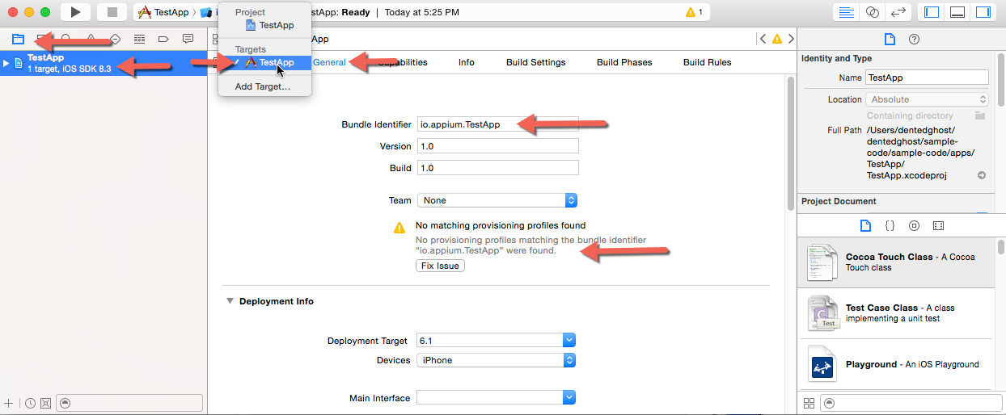The width and height of the screenshot is (1006, 415).
Task: Click the Fix Issue button
Action: (x=440, y=266)
